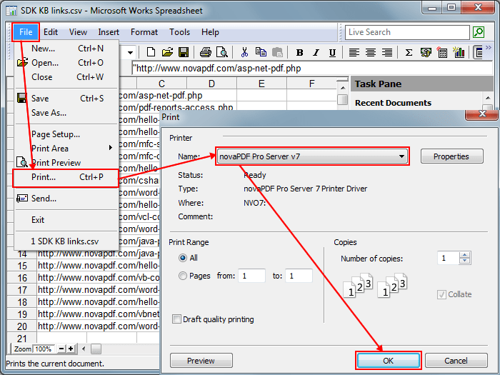The width and height of the screenshot is (500, 375).
Task: Toggle the Collate checkbox
Action: 441,294
